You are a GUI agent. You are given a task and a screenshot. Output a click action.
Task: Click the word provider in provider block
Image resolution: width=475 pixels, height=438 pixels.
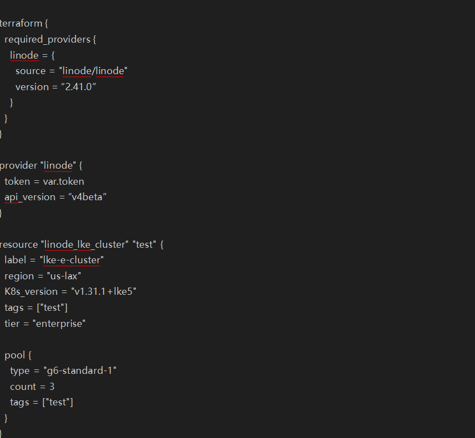pyautogui.click(x=19, y=165)
